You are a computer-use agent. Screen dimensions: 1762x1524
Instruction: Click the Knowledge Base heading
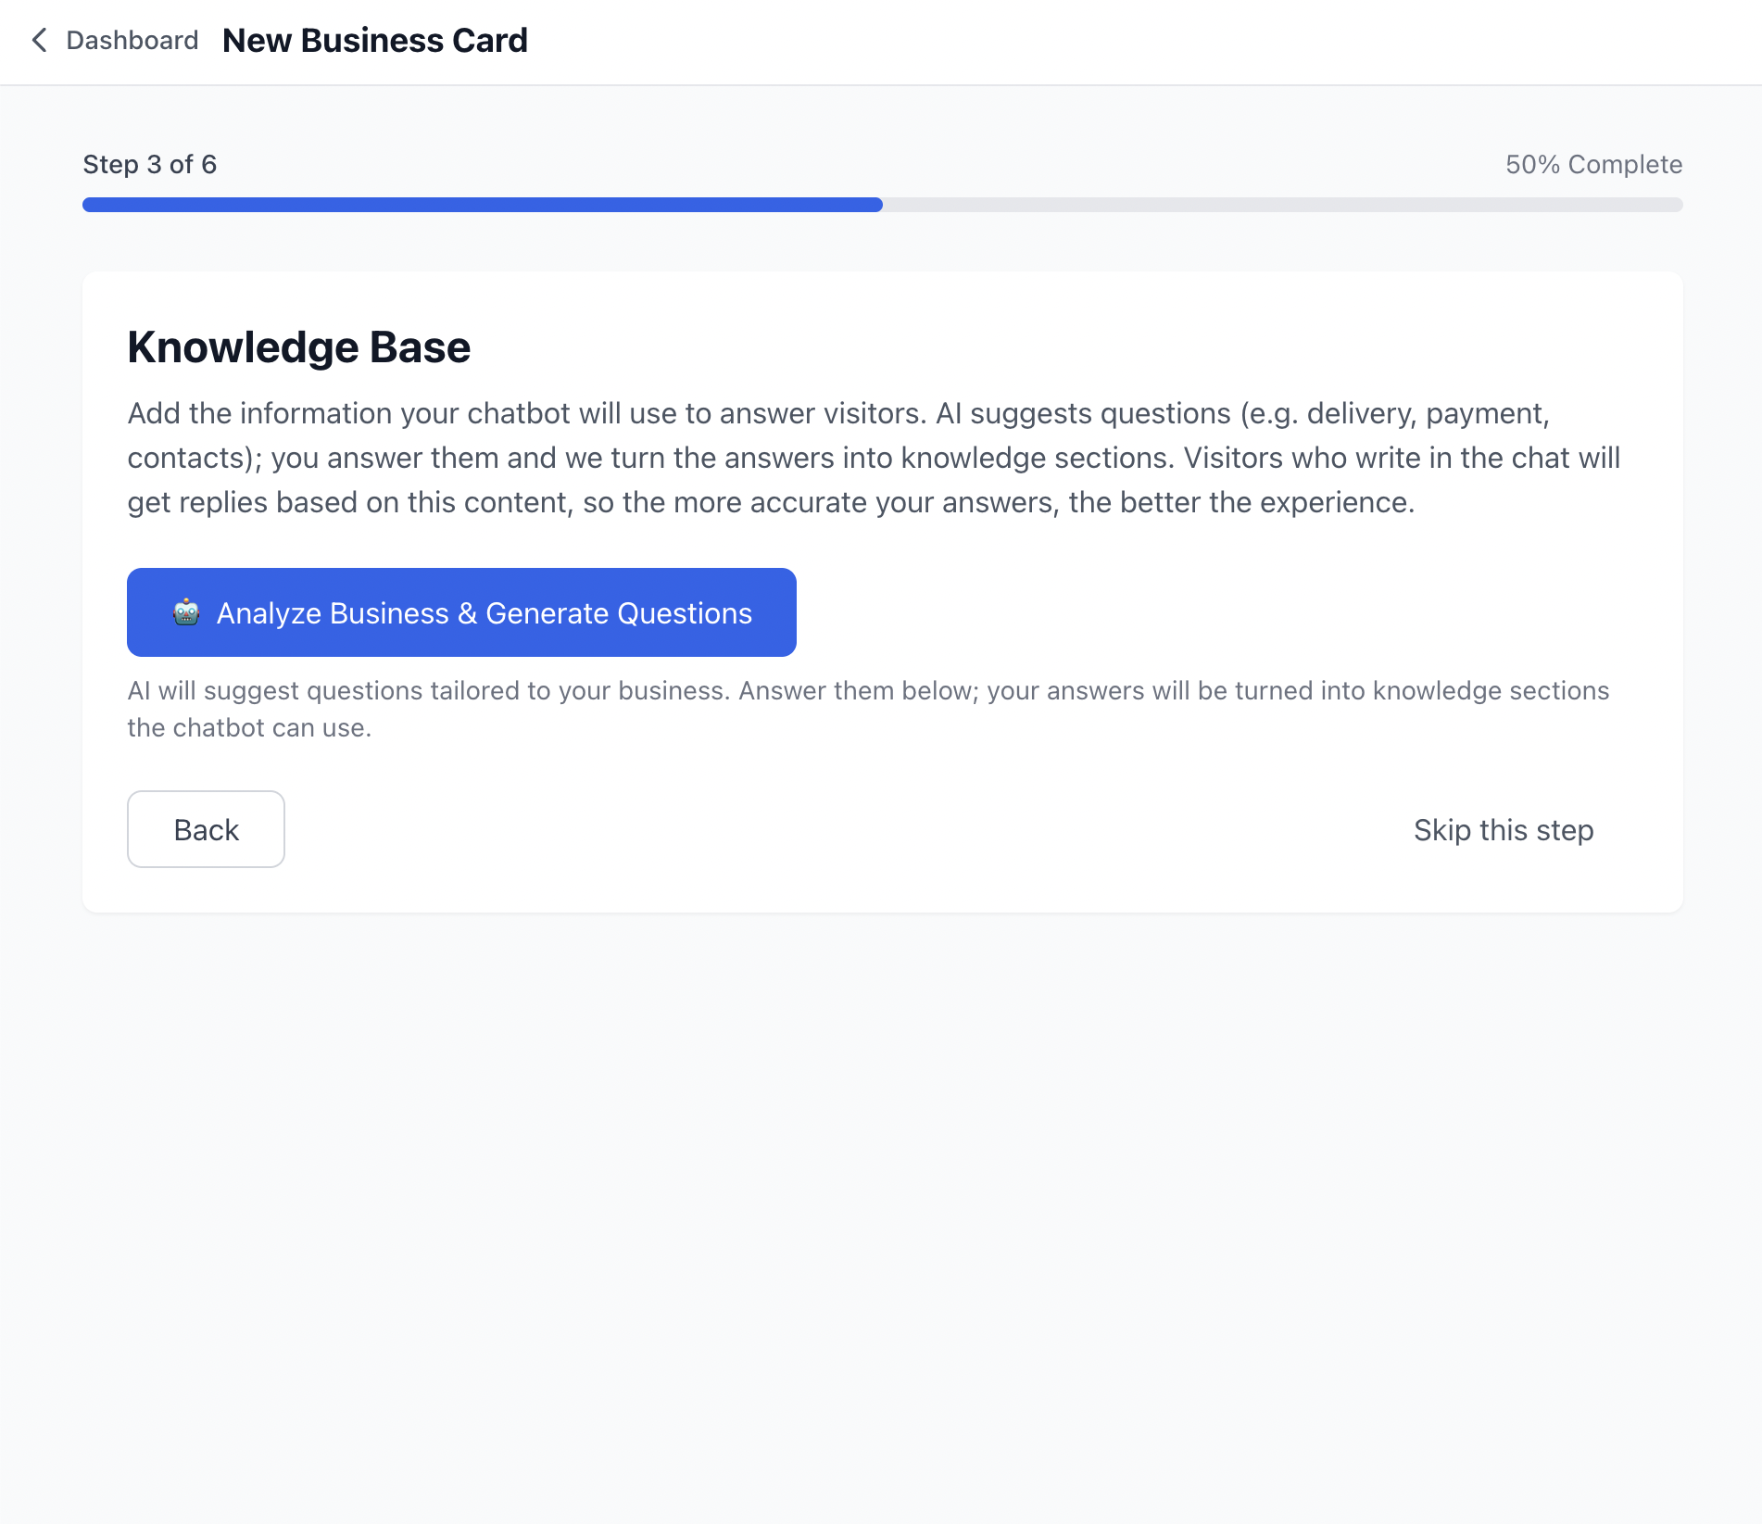[x=298, y=347]
